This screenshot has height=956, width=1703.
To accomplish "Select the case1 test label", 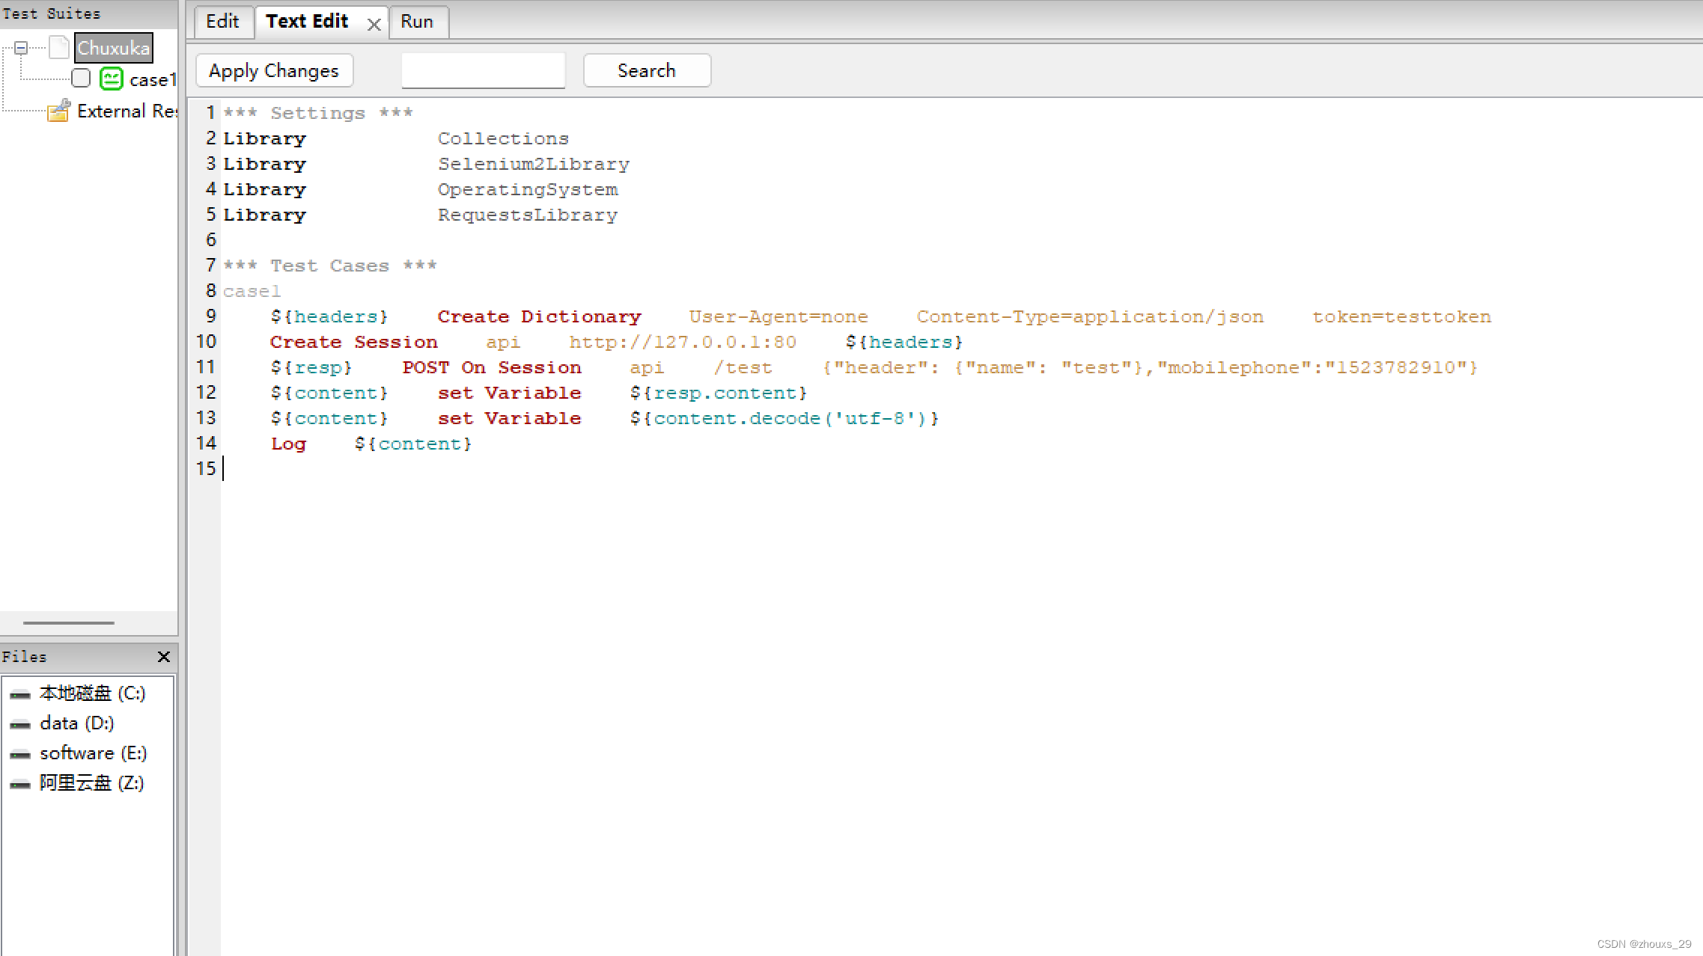I will [x=153, y=80].
